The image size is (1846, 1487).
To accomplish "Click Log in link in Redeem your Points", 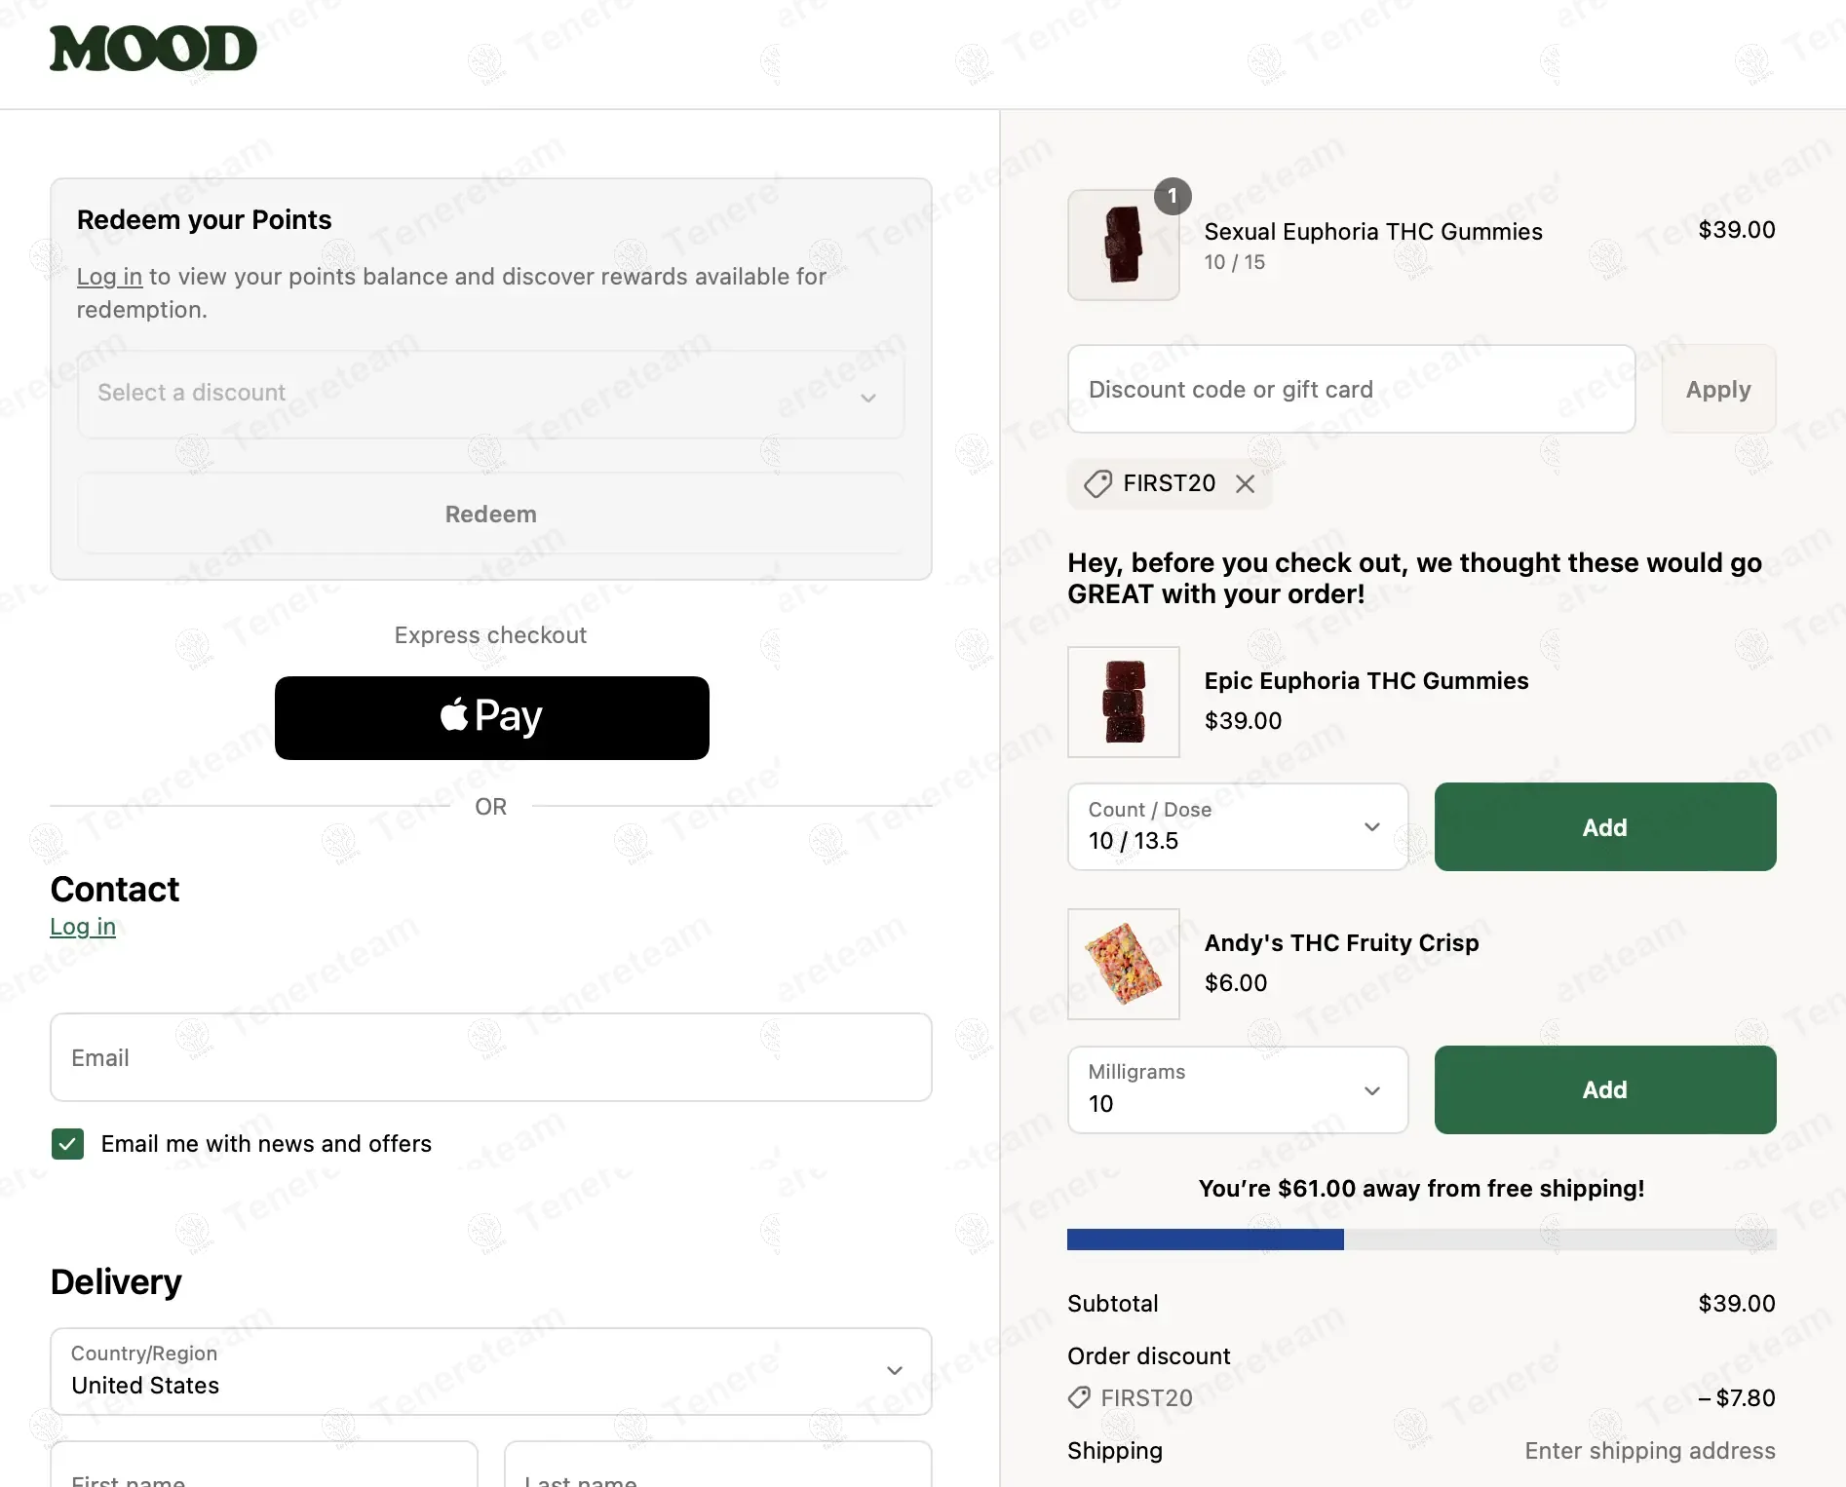I will coord(109,277).
